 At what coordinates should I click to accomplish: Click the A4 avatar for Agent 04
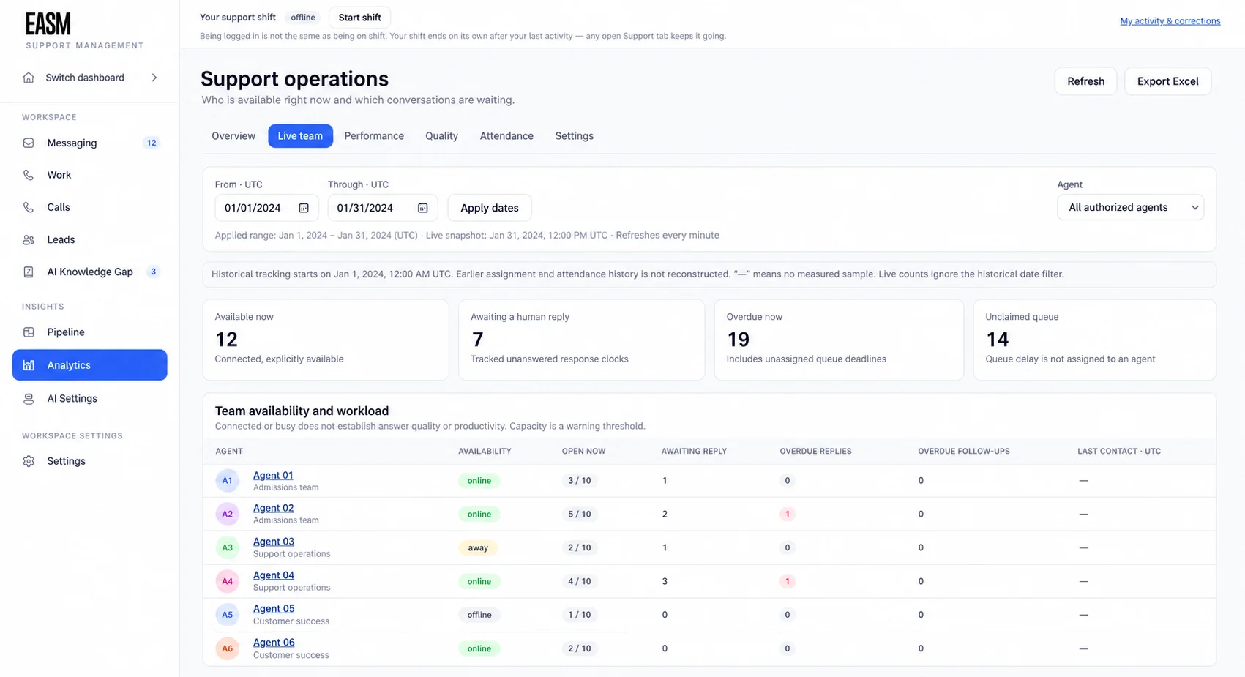[x=227, y=581]
